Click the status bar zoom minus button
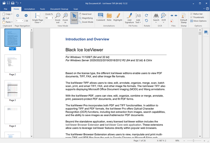Screen dimensions: 210x143 pyautogui.click(x=184, y=141)
